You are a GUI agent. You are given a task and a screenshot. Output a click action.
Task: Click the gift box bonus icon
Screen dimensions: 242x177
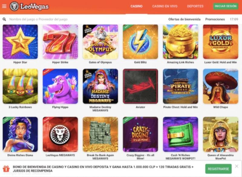point(6,169)
